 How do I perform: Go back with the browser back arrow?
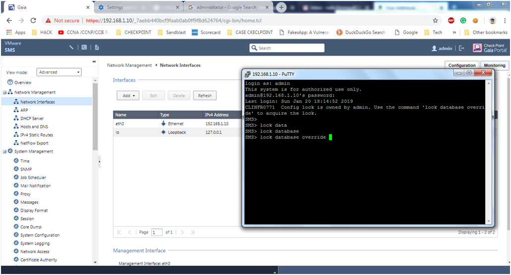pyautogui.click(x=9, y=20)
